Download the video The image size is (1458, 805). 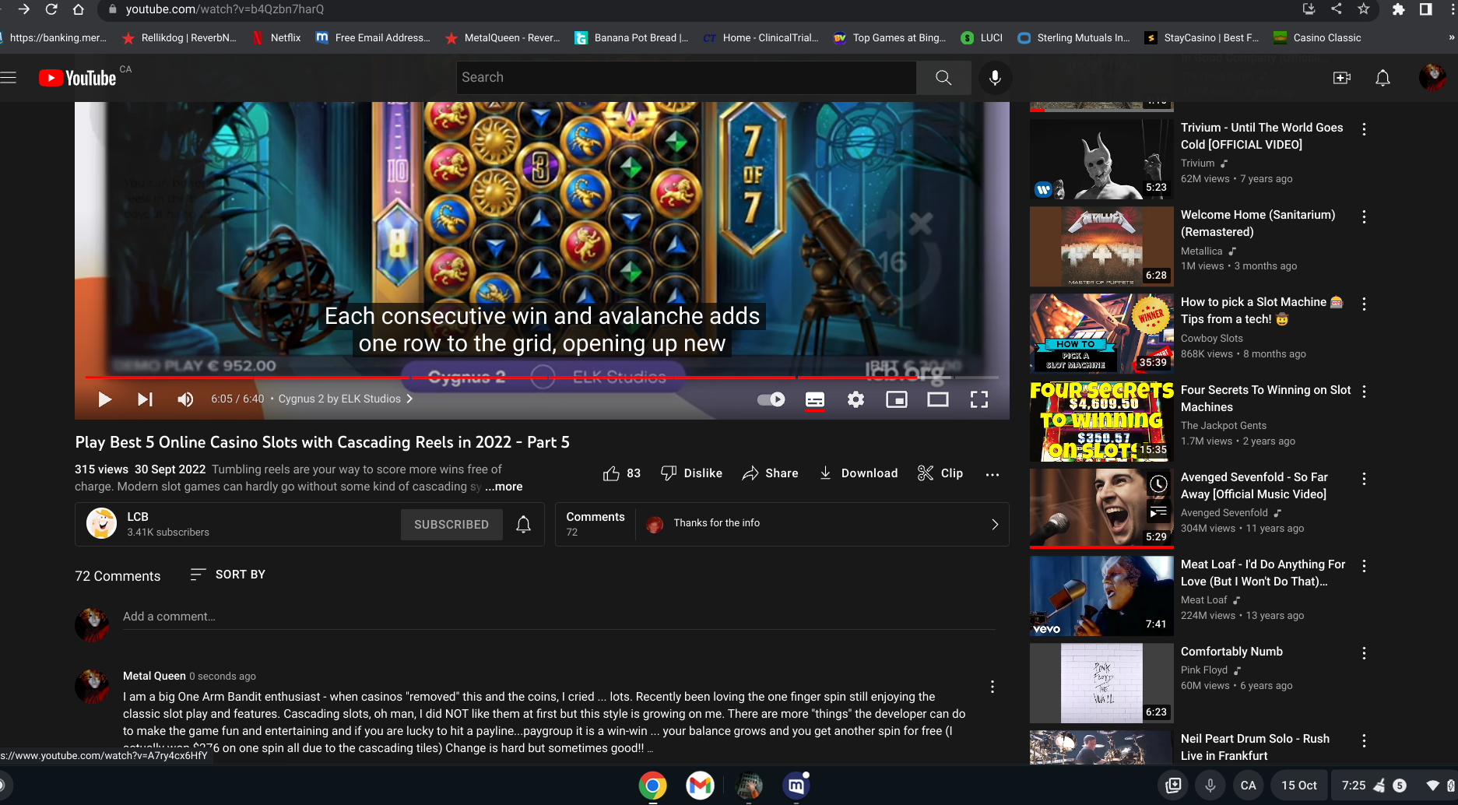pos(858,473)
